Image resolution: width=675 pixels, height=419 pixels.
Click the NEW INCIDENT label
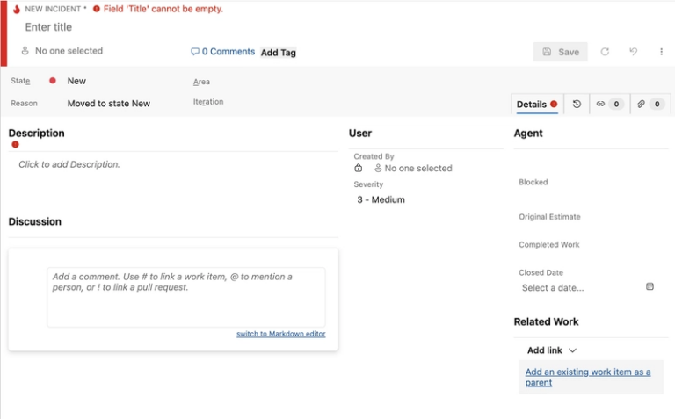click(53, 9)
